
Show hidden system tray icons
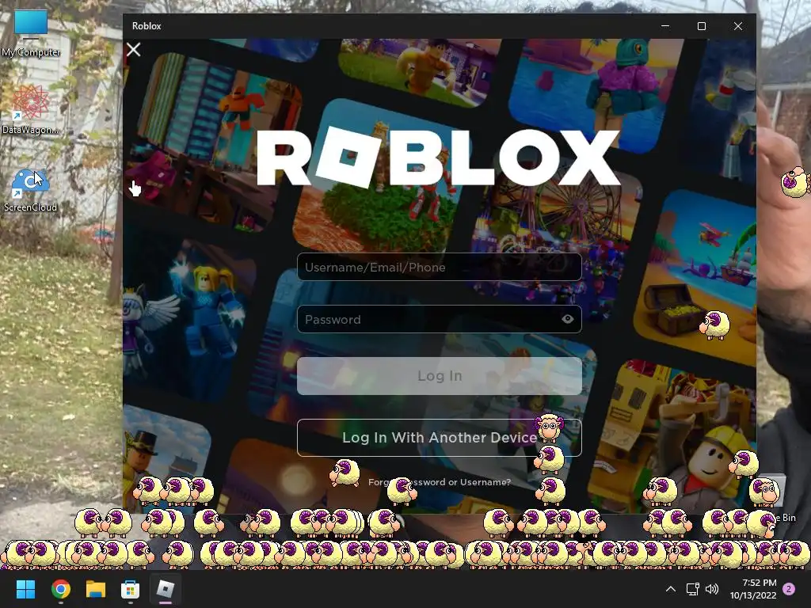670,589
